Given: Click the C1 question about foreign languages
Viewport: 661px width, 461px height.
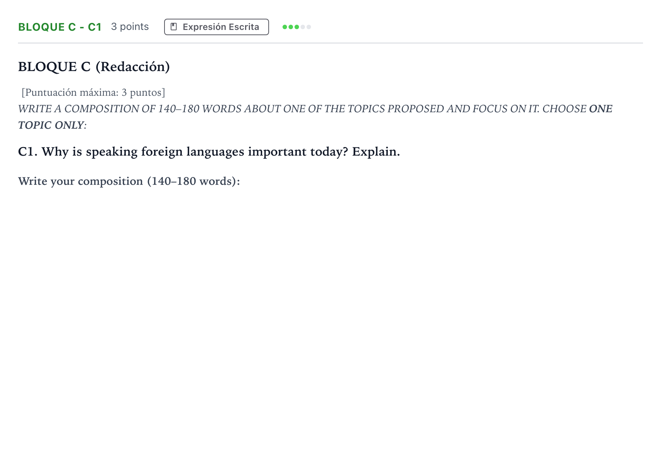Looking at the screenshot, I should (209, 152).
